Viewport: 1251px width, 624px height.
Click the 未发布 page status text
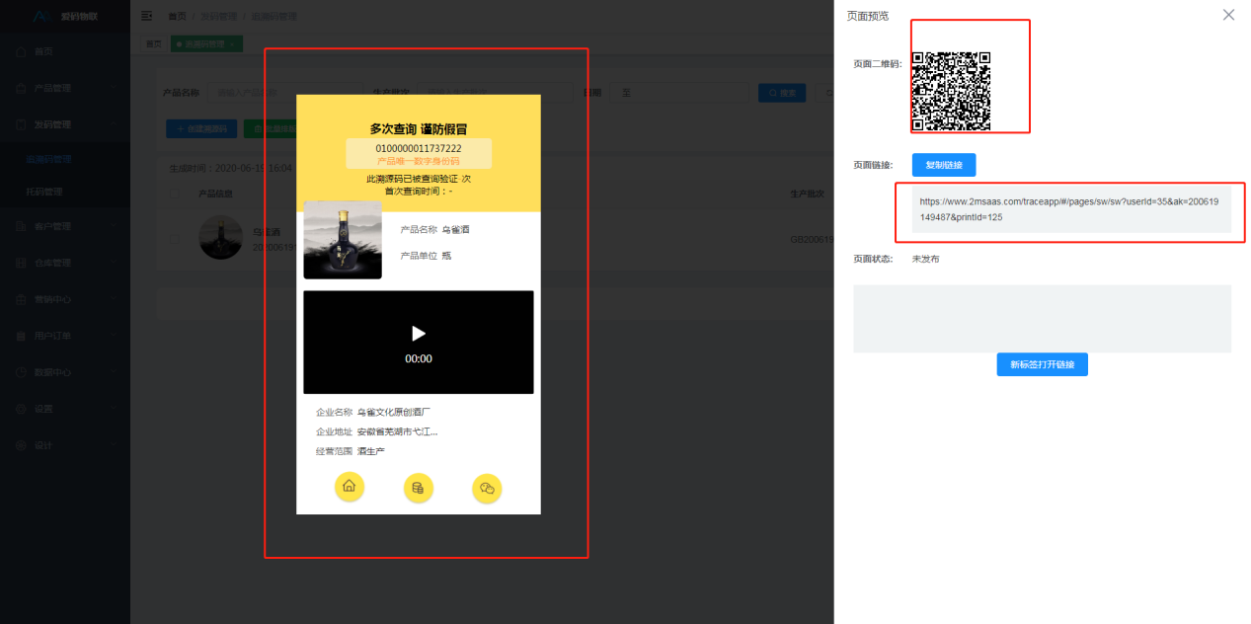click(926, 259)
